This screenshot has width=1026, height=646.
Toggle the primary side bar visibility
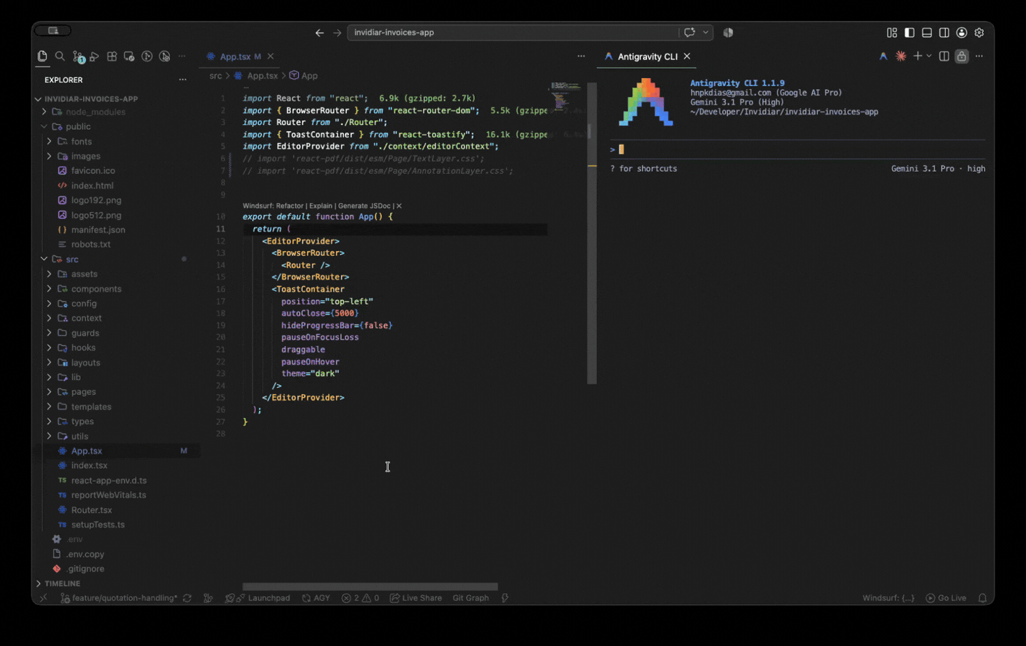click(x=909, y=33)
